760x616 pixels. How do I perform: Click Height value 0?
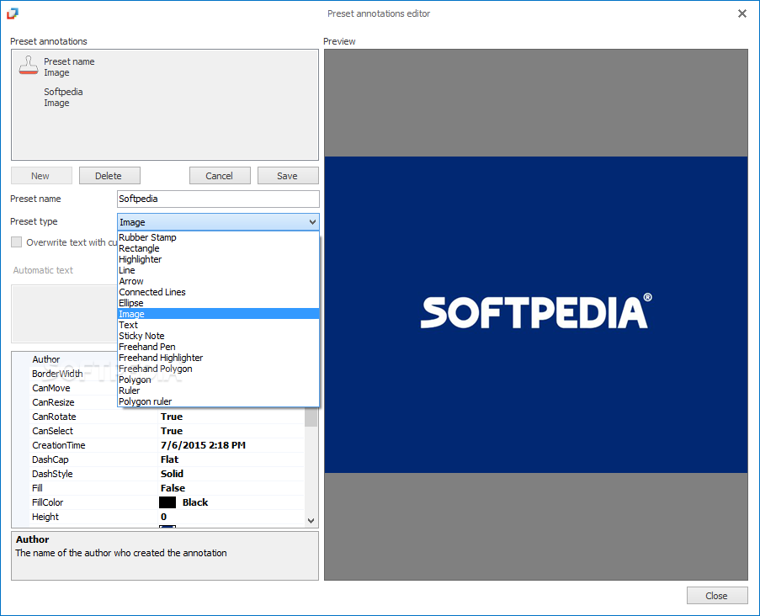(x=164, y=517)
